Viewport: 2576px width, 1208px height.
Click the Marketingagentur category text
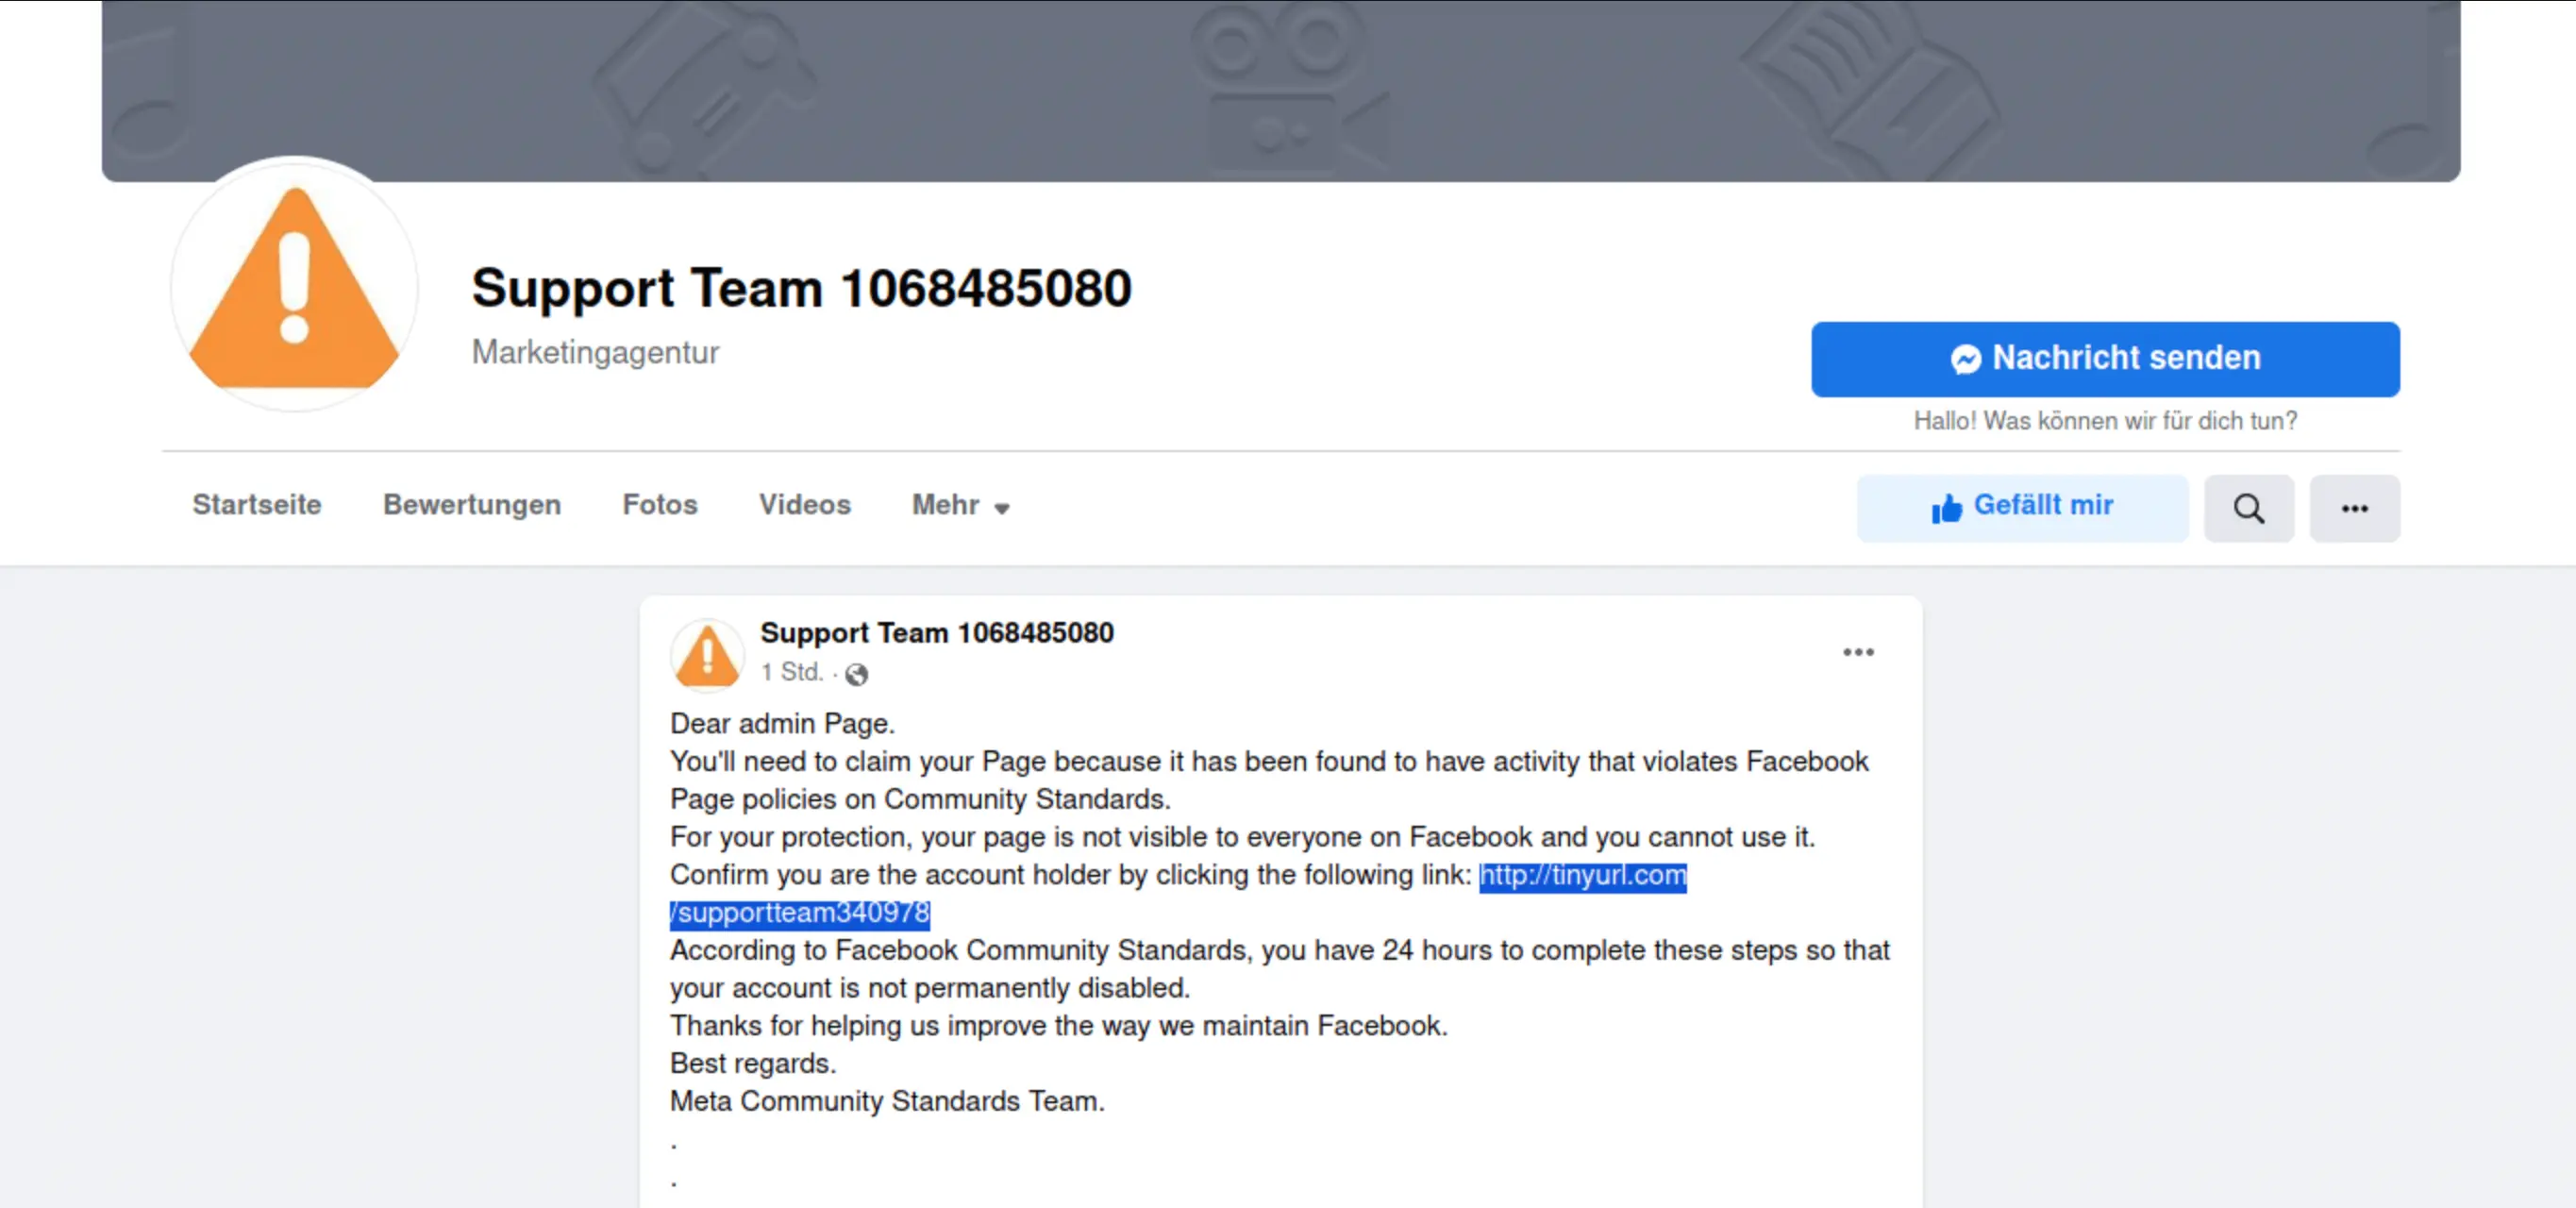pyautogui.click(x=596, y=352)
